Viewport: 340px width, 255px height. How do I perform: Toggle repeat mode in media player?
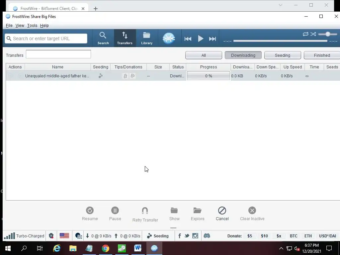[x=305, y=34]
